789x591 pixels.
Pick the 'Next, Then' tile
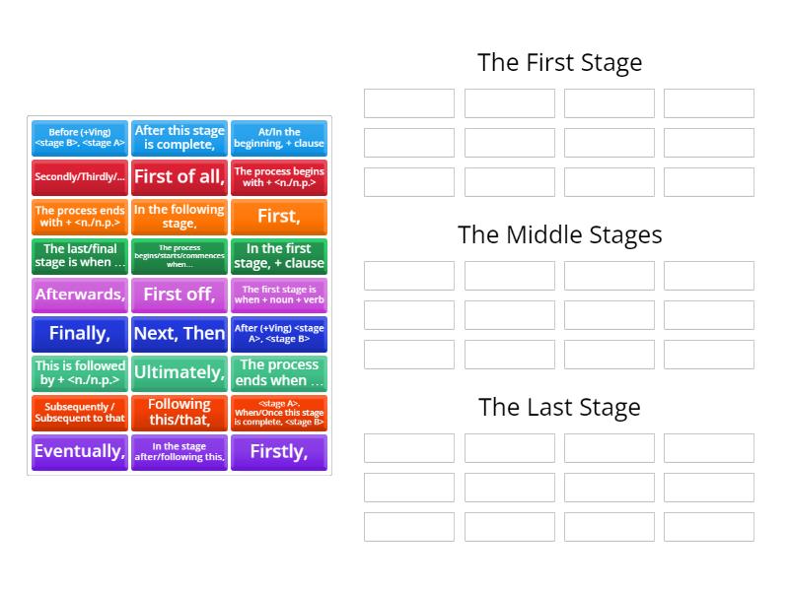tap(179, 333)
